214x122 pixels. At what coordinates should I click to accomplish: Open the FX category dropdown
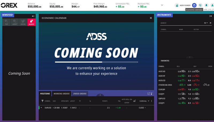(x=206, y=23)
